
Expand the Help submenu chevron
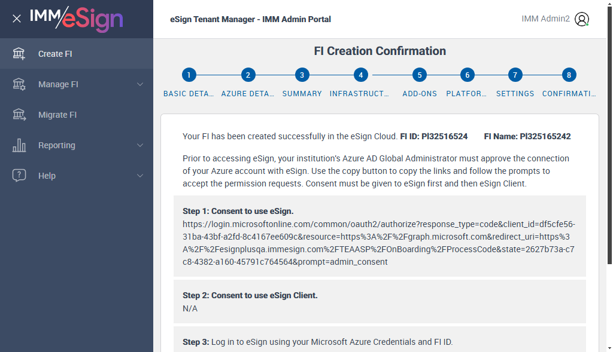click(140, 176)
